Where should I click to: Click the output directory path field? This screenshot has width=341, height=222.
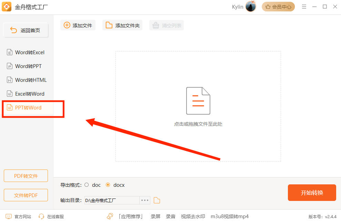click(112, 200)
